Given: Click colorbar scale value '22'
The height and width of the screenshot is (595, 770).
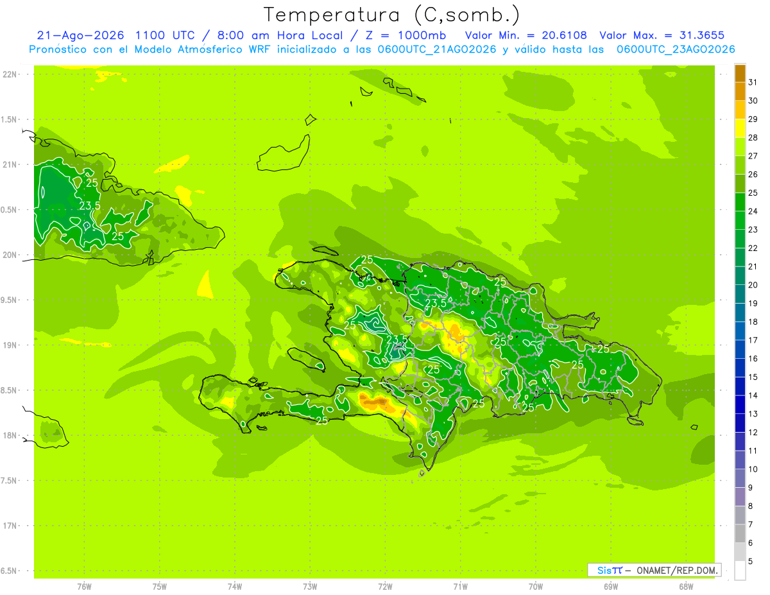Looking at the screenshot, I should (x=753, y=248).
